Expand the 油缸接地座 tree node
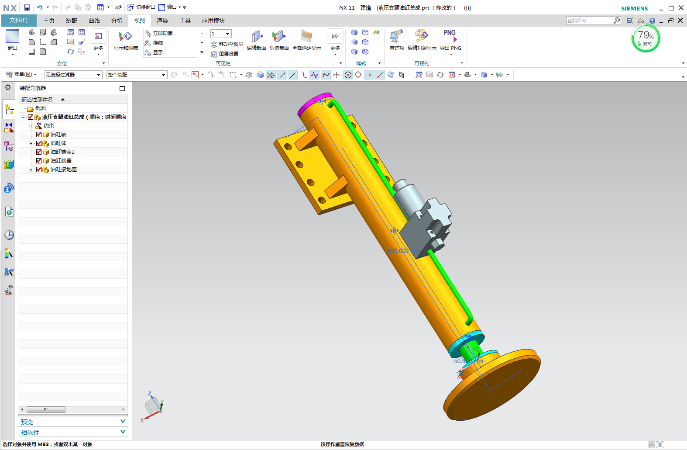687x450 pixels. [31, 170]
